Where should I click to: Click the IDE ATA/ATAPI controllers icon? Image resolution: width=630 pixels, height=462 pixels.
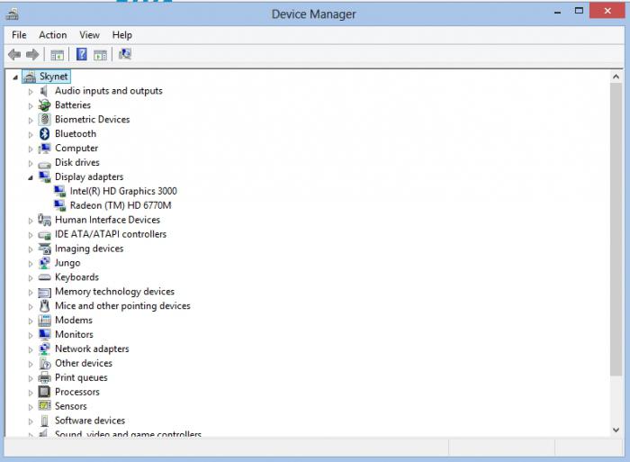pyautogui.click(x=44, y=235)
